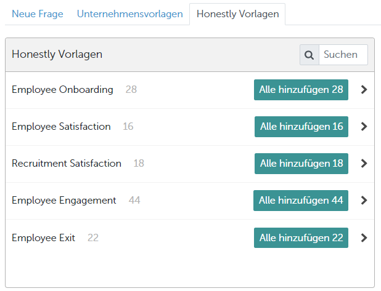The width and height of the screenshot is (381, 291).
Task: Open the Unternehmensvorlagen tab
Action: coord(129,14)
